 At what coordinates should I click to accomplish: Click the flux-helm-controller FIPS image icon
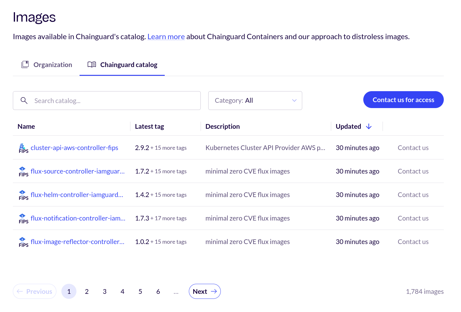23,195
